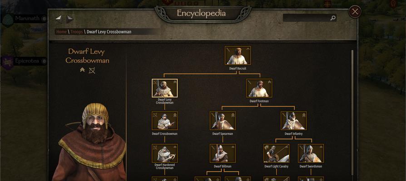Screen dimensions: 406x181
Task: Go to Home in the breadcrumb
Action: pyautogui.click(x=62, y=32)
